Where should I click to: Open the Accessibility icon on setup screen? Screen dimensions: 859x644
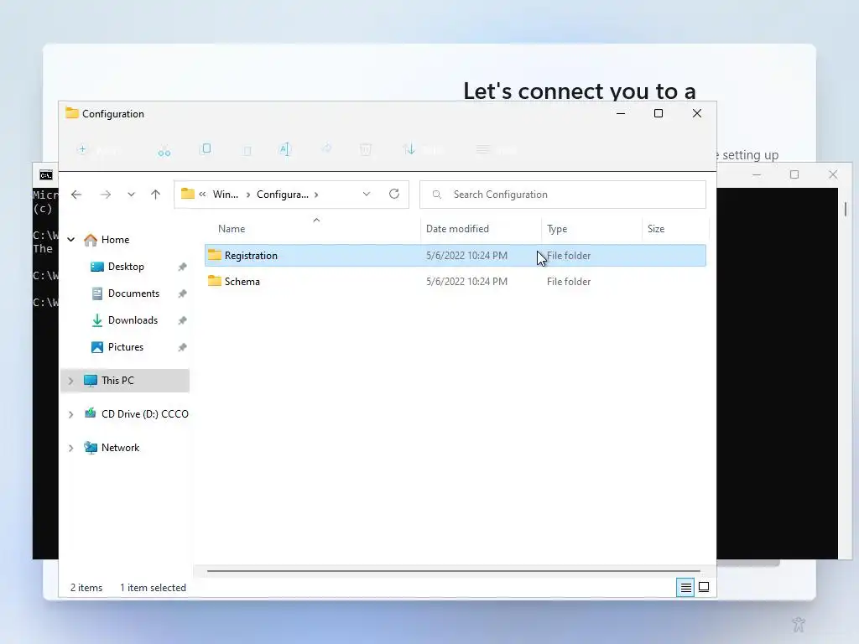click(x=799, y=624)
